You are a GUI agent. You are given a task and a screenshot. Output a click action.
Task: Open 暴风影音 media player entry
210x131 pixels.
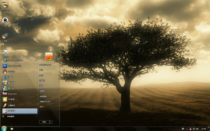[x=20, y=83]
